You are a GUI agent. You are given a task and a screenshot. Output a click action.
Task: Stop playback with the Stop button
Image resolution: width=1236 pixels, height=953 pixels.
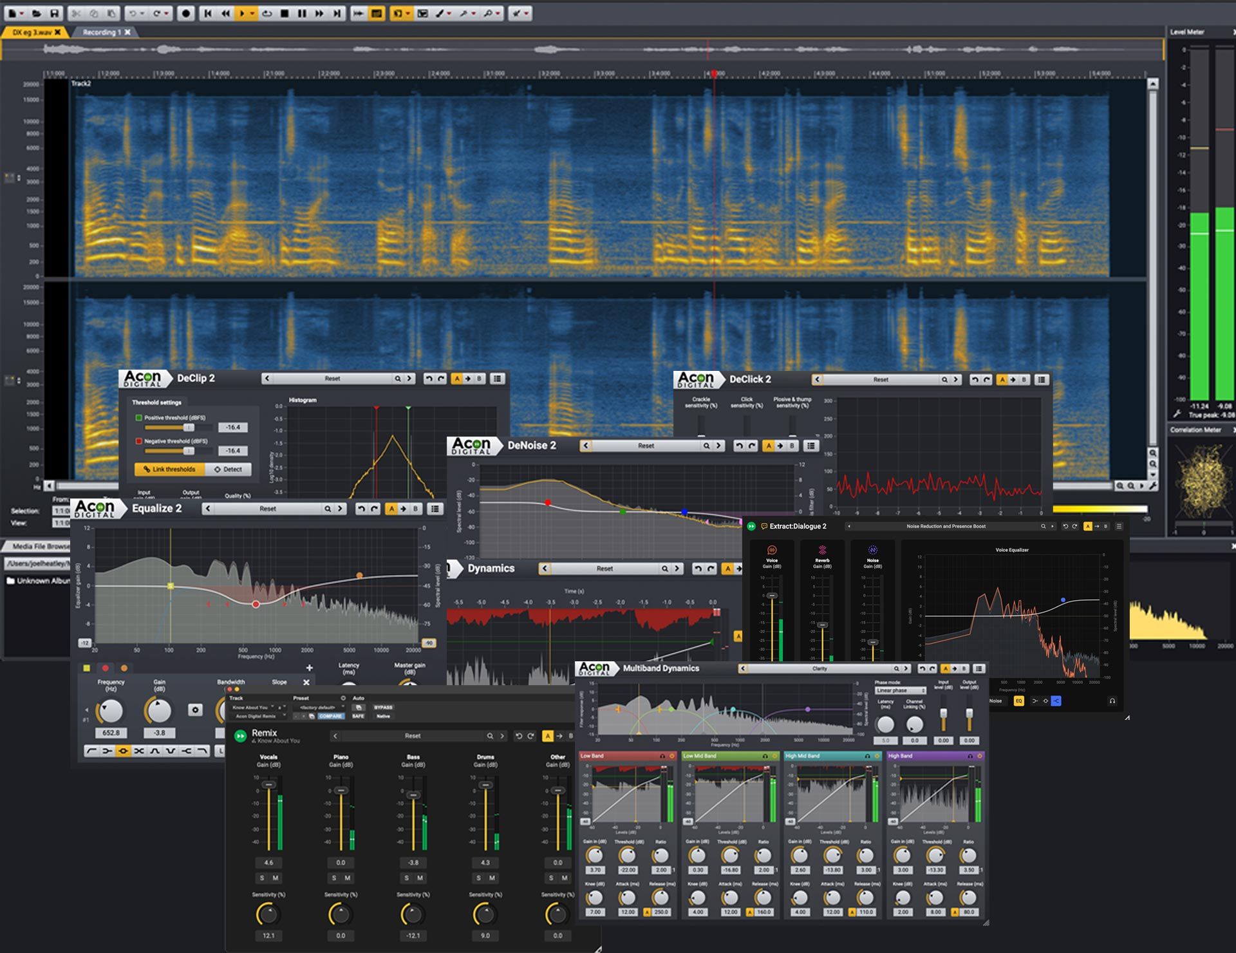[x=285, y=13]
